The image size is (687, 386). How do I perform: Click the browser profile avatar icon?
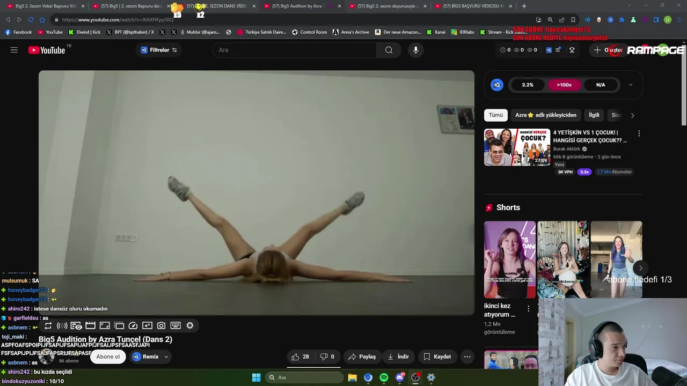click(668, 20)
